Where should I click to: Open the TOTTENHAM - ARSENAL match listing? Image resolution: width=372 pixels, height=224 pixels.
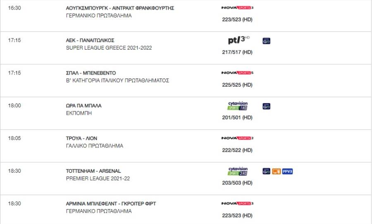click(93, 171)
